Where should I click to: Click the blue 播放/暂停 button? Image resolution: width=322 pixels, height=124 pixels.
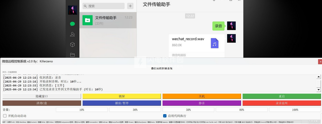122,103
